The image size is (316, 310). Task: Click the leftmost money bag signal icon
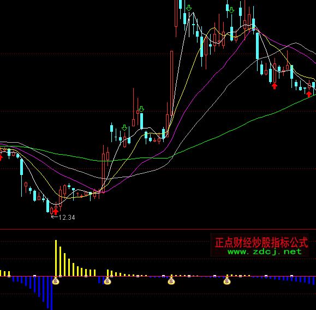click(x=56, y=281)
